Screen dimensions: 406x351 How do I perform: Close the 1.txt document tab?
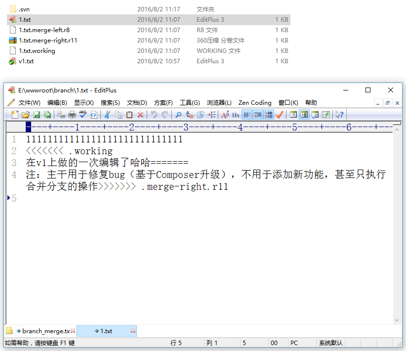tap(133, 331)
